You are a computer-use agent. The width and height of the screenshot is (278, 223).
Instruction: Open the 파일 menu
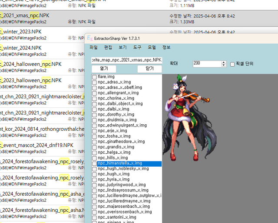click(93, 47)
